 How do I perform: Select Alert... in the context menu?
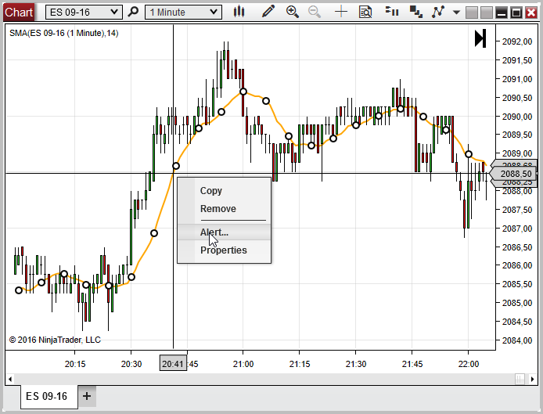click(214, 232)
